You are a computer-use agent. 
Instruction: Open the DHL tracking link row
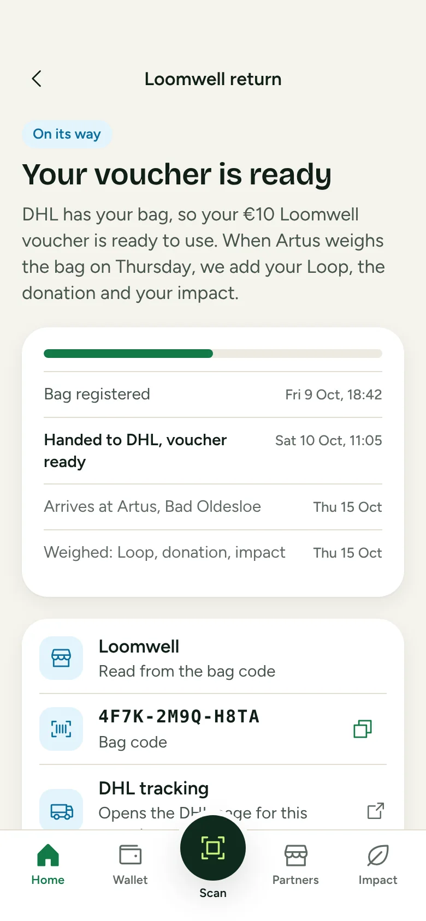(213, 800)
